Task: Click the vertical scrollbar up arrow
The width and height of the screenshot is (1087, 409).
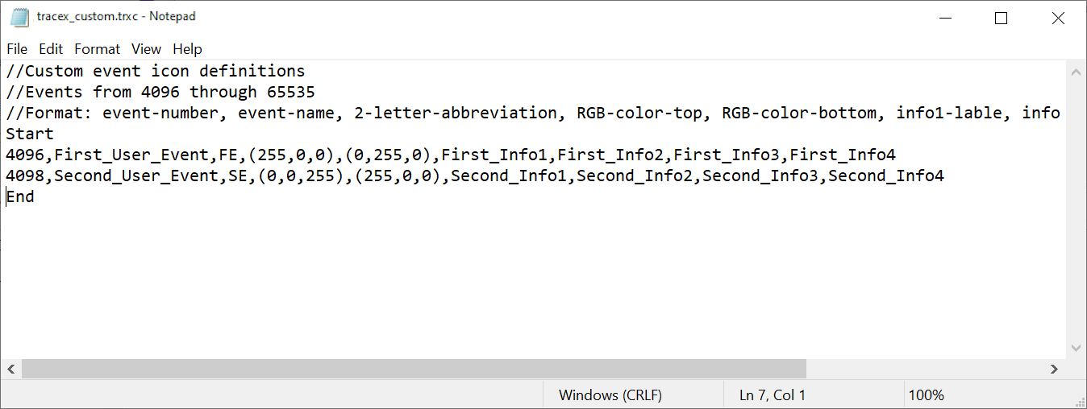Action: pos(1076,72)
